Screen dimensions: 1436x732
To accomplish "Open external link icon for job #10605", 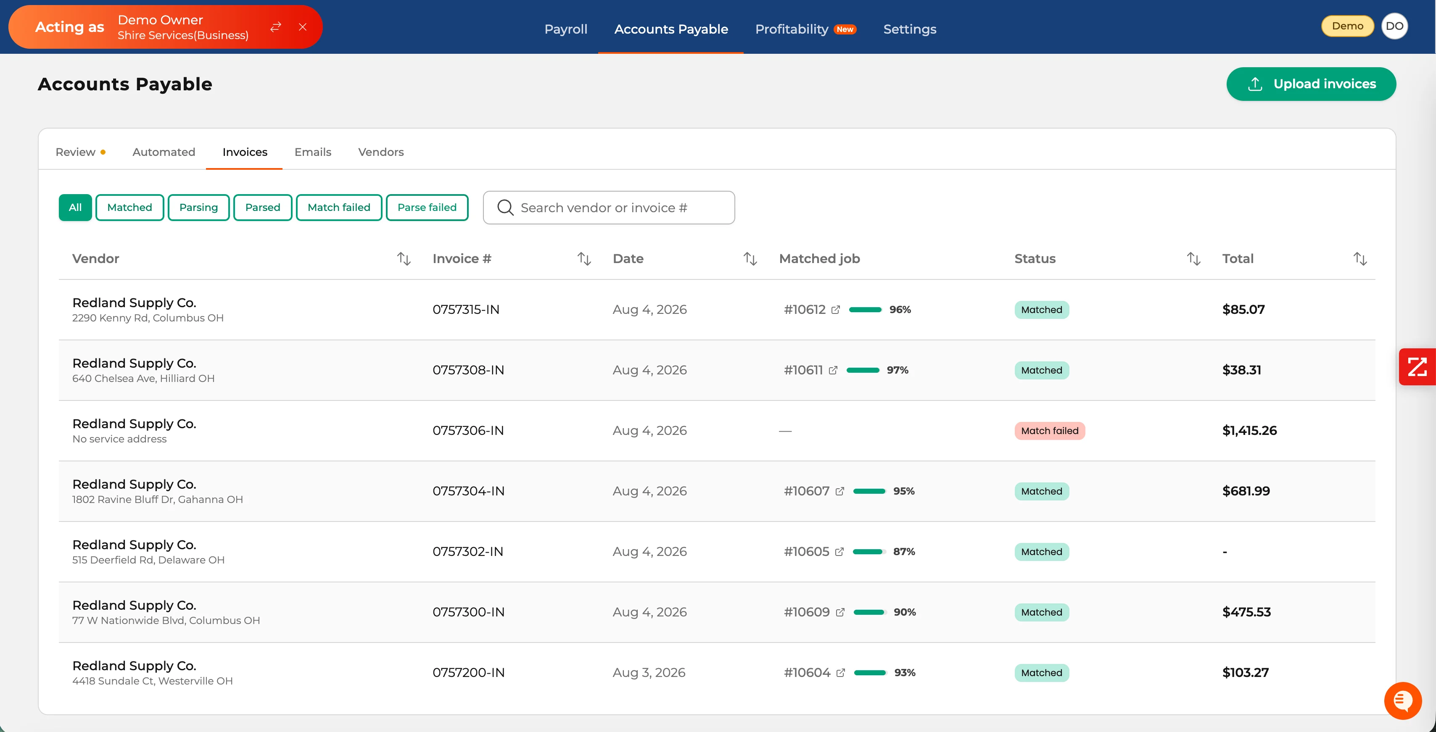I will click(839, 552).
